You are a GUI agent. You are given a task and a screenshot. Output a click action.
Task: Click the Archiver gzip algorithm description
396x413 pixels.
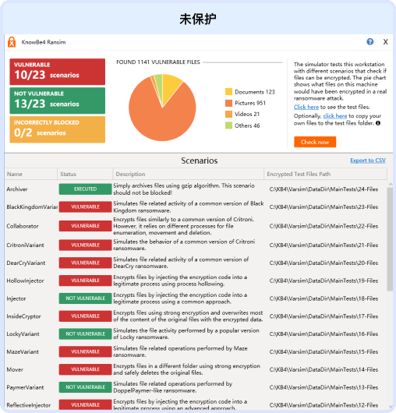point(184,189)
